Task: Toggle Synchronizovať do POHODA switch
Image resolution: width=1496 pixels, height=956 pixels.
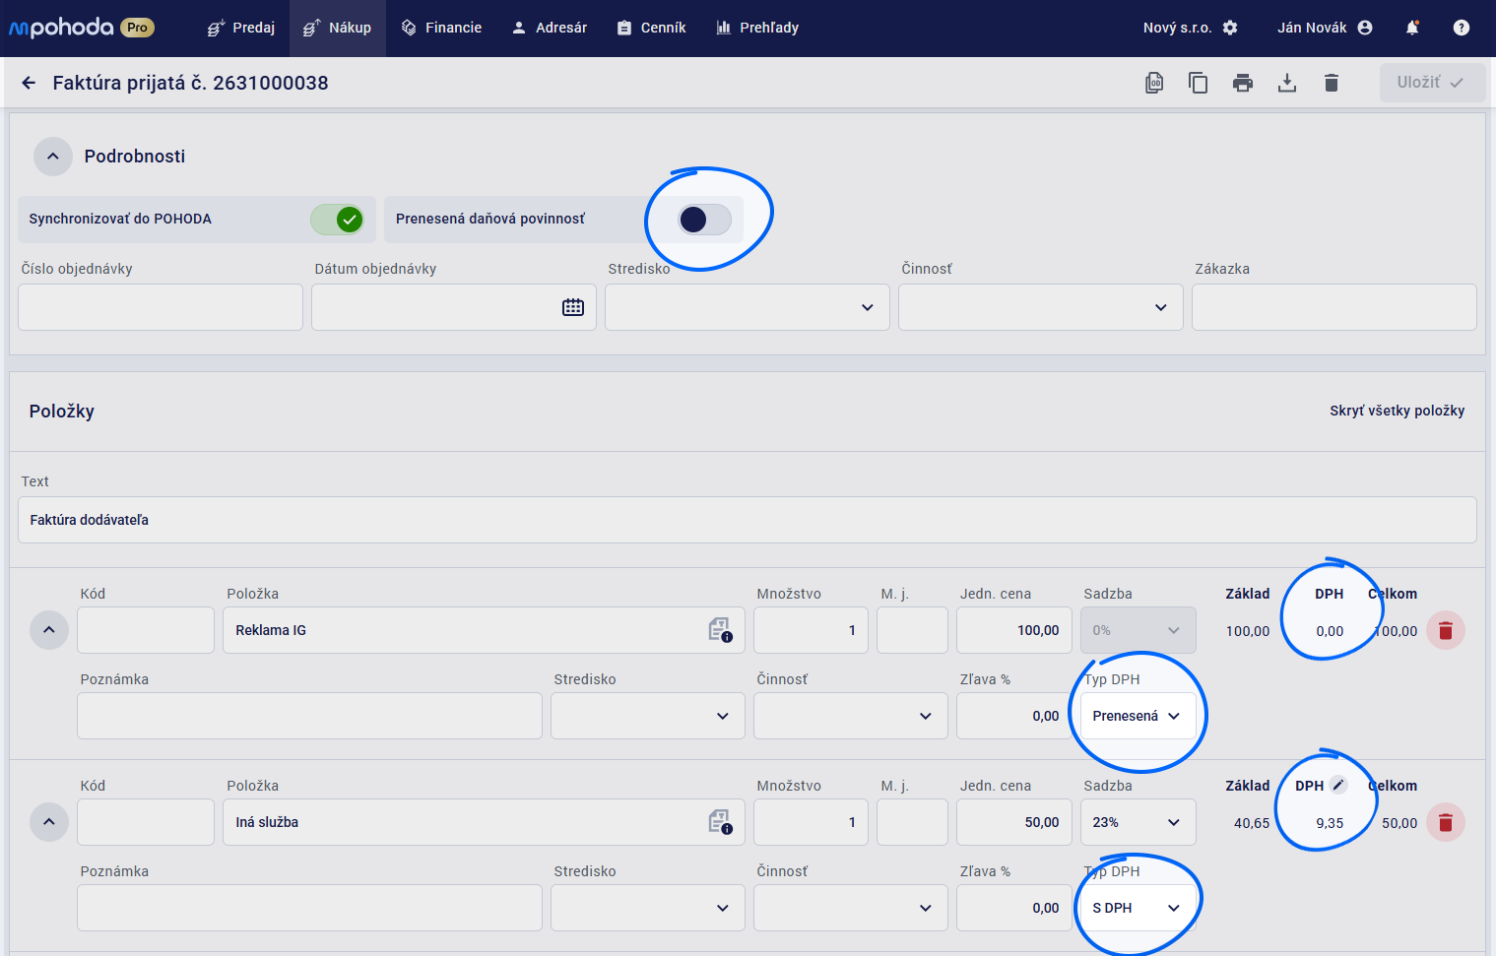Action: coord(337,220)
